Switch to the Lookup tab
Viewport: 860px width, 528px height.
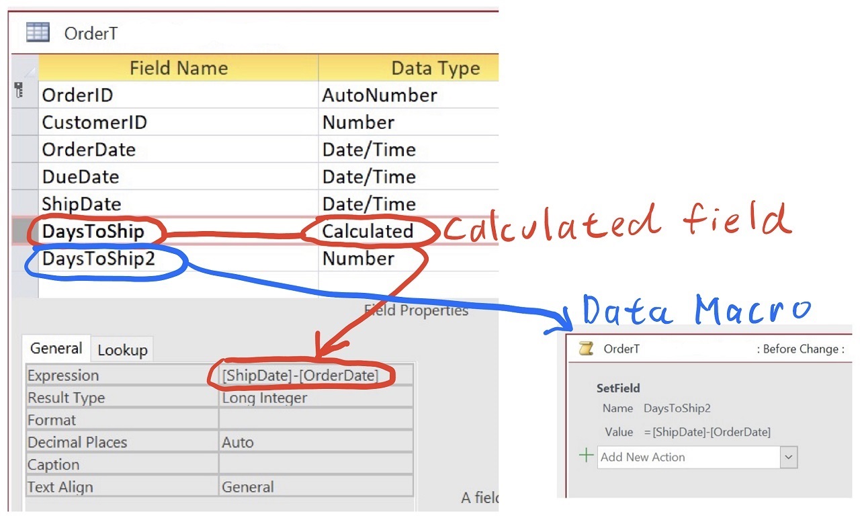pos(122,349)
